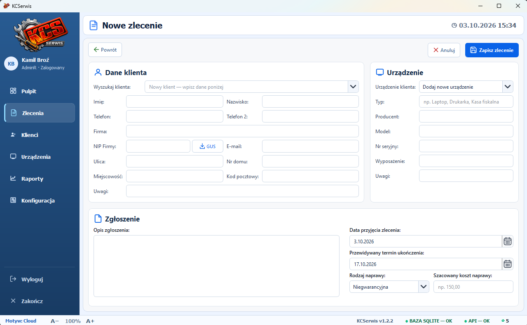Click the 100% zoom level text
Viewport: 527px width, 325px height.
[x=73, y=321]
